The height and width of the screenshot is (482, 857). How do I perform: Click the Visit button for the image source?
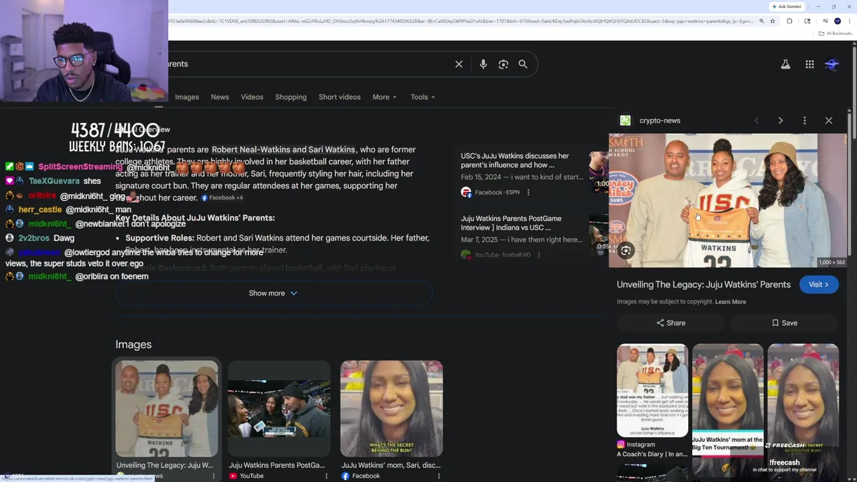coord(818,285)
